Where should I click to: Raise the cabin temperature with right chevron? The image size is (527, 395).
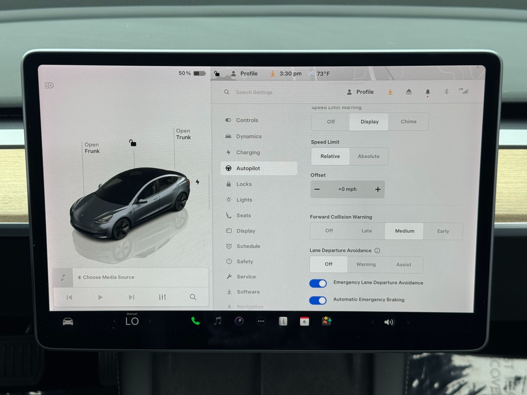(x=150, y=321)
